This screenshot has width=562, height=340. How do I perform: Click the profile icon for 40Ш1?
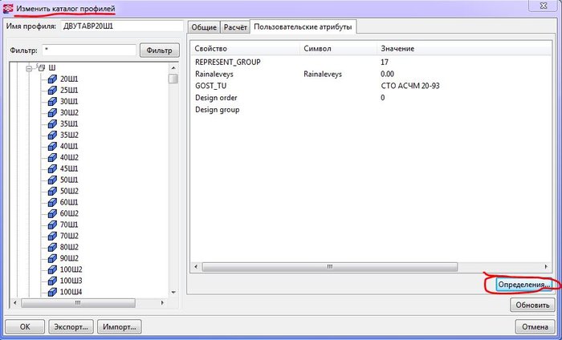click(x=52, y=146)
